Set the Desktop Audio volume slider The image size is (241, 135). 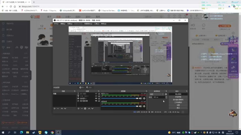(x=120, y=106)
